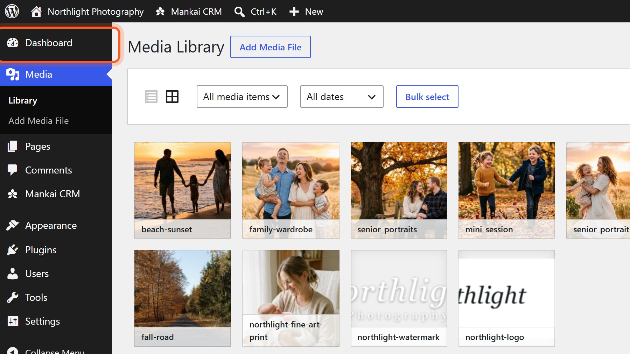Open the Plugins menu label
Screen dimensions: 630x354
click(41, 250)
